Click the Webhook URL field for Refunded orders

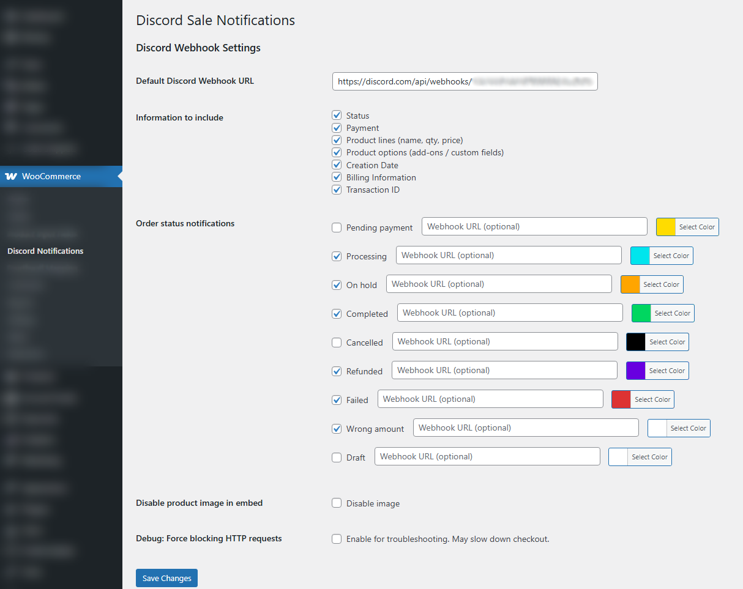504,370
